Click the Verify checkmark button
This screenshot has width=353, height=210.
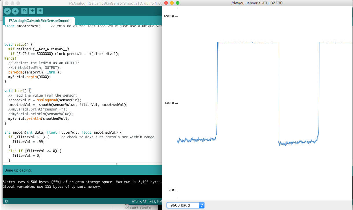click(8, 11)
